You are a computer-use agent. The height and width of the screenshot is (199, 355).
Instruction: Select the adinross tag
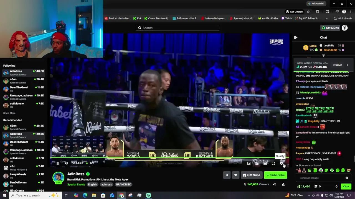point(106,184)
